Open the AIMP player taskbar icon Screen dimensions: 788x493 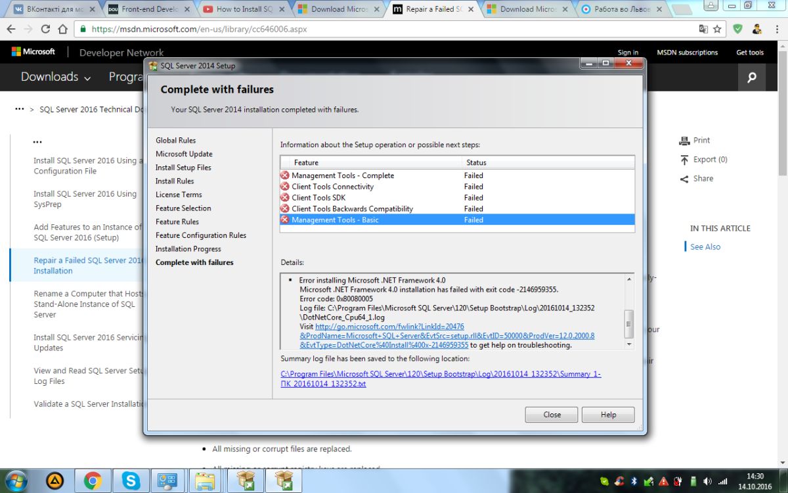[55, 481]
